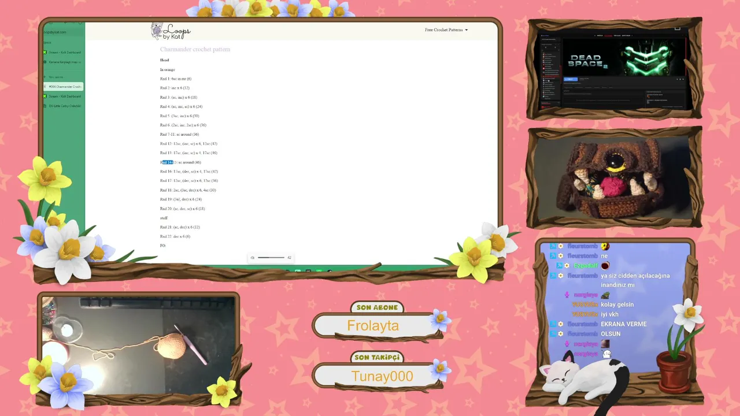Click the latest follower name Tunay000

(382, 377)
